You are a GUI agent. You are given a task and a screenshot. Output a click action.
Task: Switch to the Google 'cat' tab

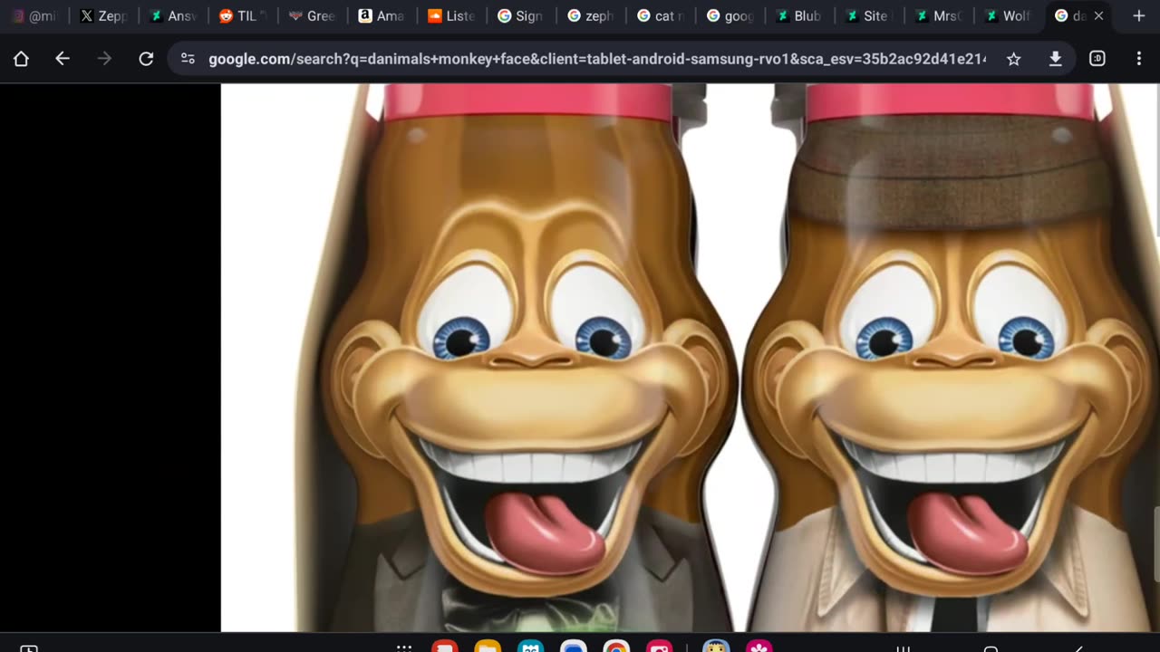[x=662, y=15]
